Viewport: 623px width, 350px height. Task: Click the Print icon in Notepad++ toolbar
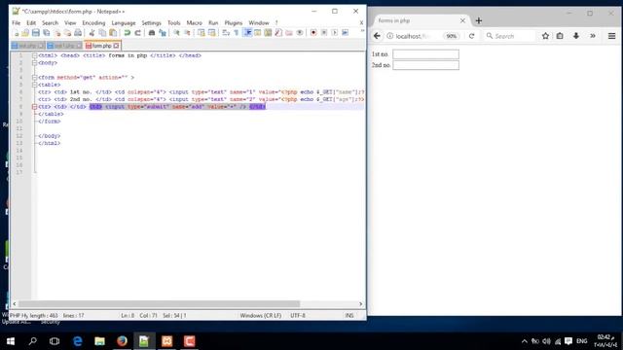[78, 33]
